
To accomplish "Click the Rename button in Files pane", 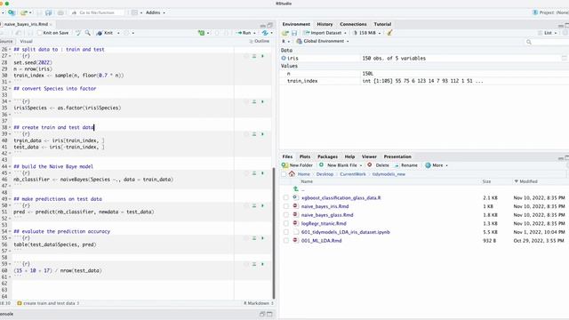I will [405, 165].
